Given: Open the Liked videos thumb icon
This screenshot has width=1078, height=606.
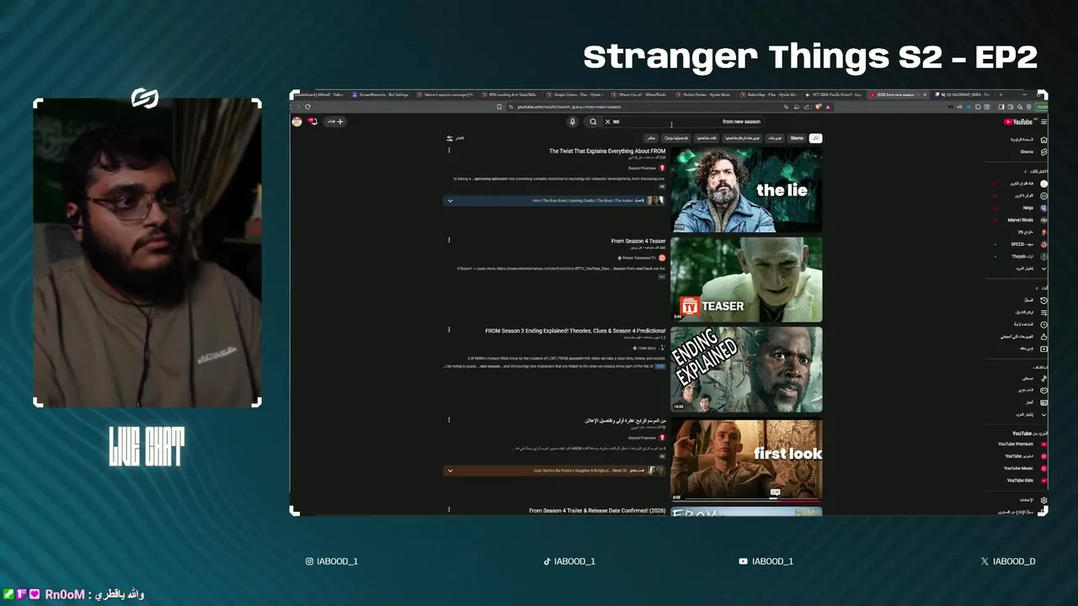Looking at the screenshot, I should (1043, 337).
